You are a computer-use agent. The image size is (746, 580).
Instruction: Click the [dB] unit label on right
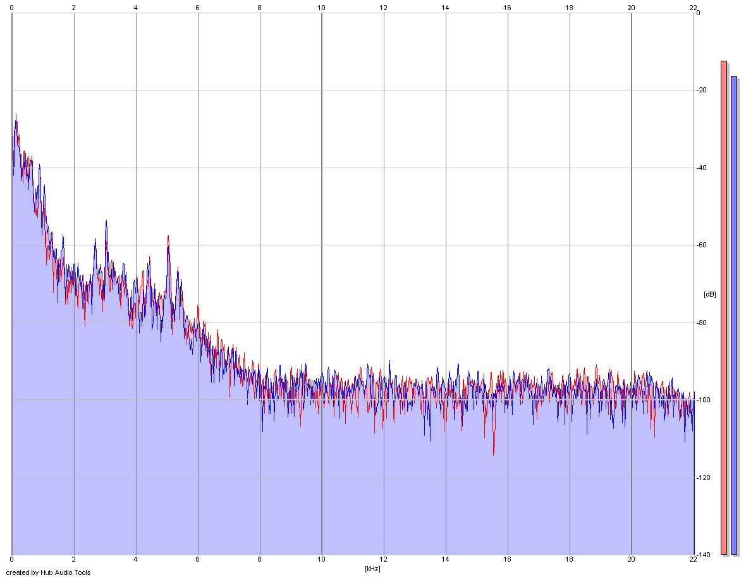click(x=709, y=294)
